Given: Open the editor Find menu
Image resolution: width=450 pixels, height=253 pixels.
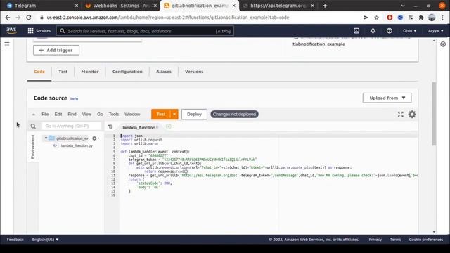Looking at the screenshot, I should click(72, 114).
